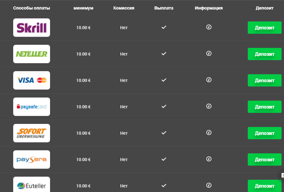Open the chat widget at right edge
Viewport: 284px width, 192px height.
281,175
